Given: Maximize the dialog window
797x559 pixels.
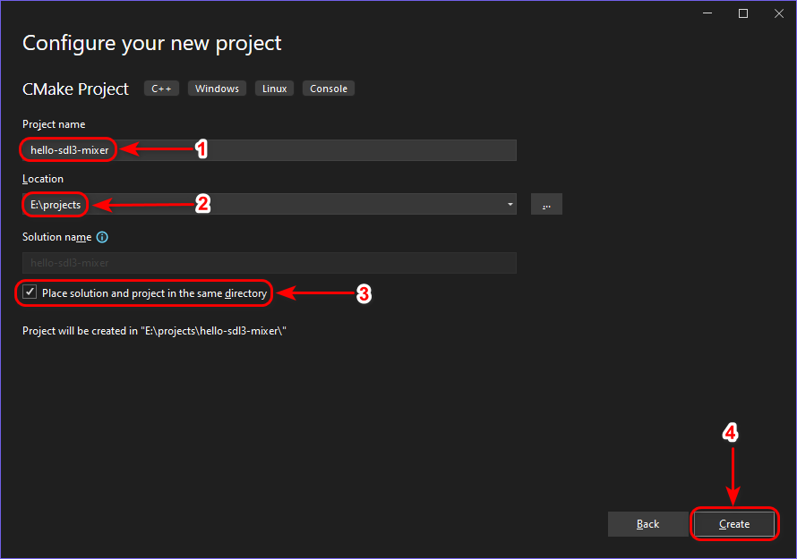Looking at the screenshot, I should pos(742,13).
